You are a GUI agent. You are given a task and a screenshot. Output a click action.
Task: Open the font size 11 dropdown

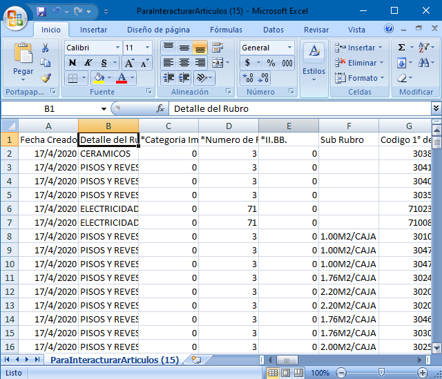click(147, 48)
